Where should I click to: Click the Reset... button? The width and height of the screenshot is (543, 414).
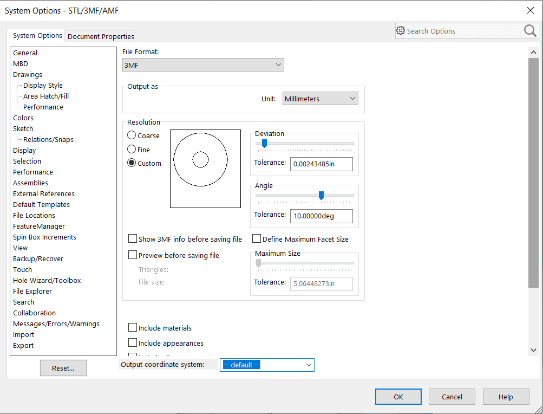coord(63,368)
